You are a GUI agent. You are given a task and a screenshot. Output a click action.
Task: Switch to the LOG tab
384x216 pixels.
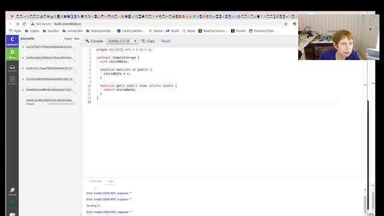click(x=110, y=181)
